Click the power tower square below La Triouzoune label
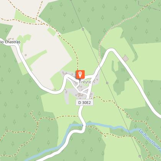 (140, 156)
